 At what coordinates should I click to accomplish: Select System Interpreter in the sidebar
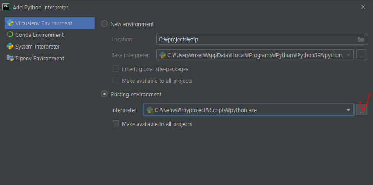click(50, 46)
